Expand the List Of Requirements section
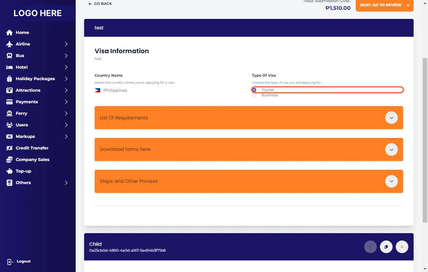The image size is (428, 272). click(391, 118)
